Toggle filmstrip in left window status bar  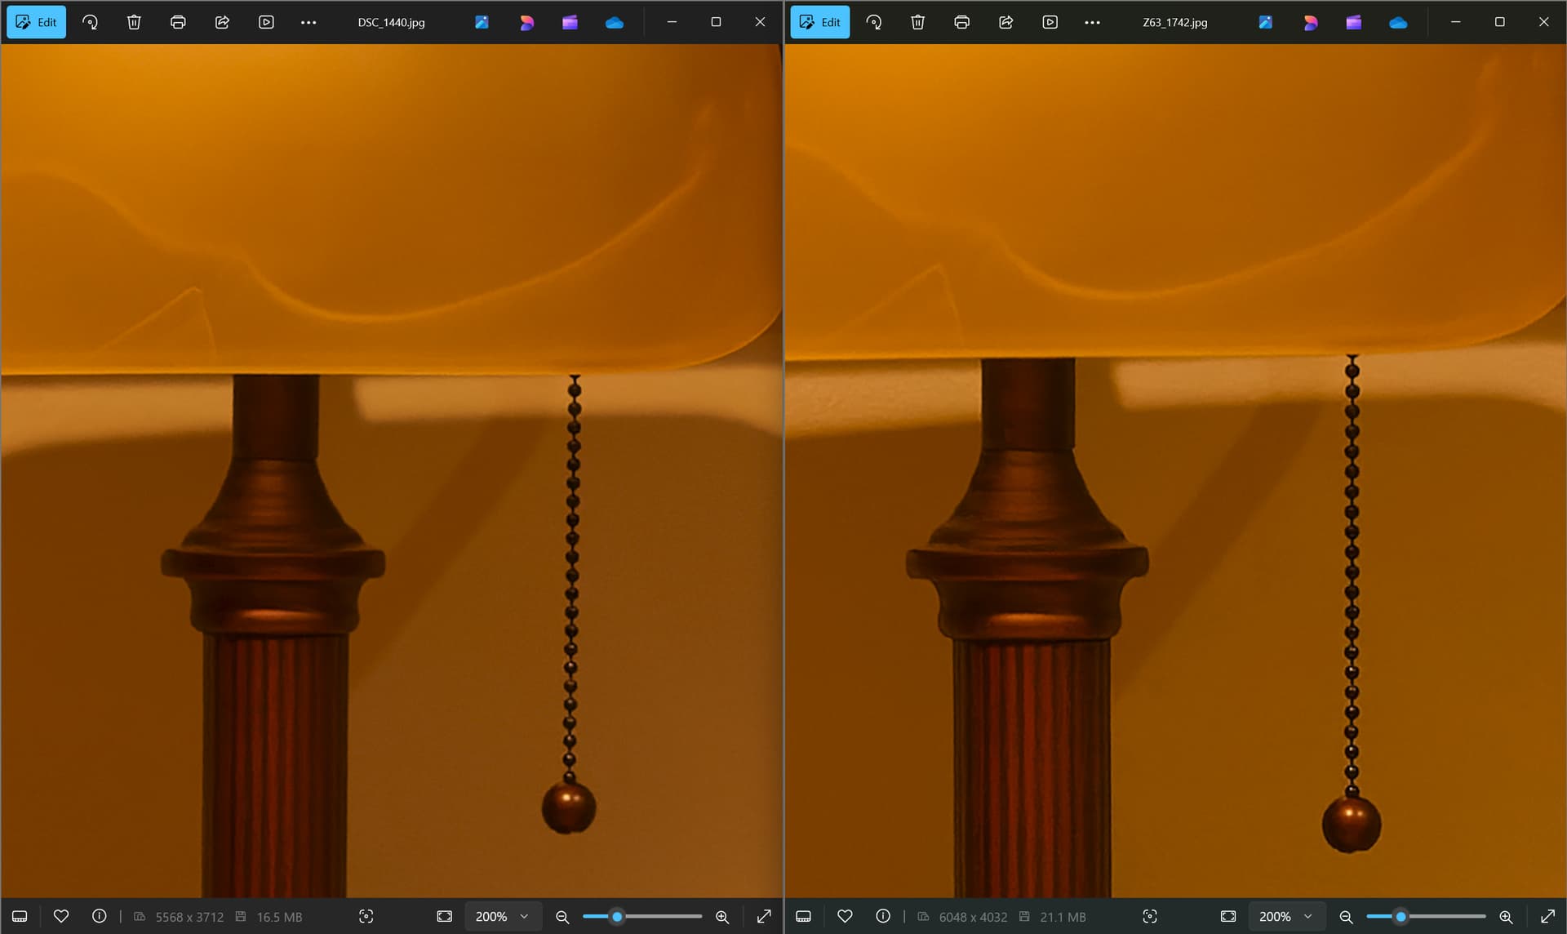(20, 916)
